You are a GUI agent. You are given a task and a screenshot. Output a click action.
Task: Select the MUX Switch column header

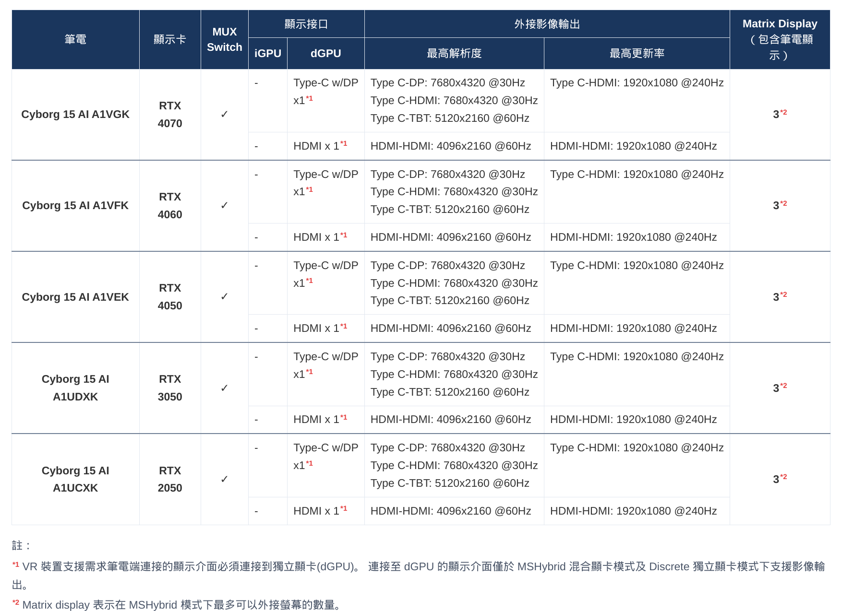point(224,39)
